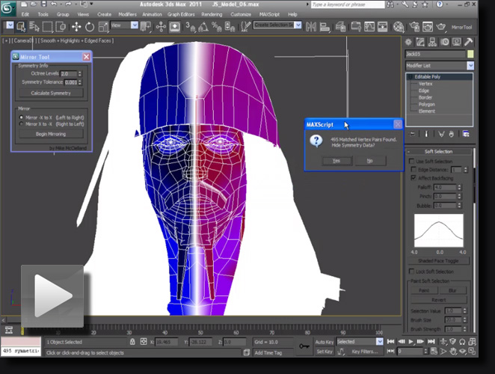
Task: Adjust Octree Levels spinner arrows
Action: tap(80, 73)
